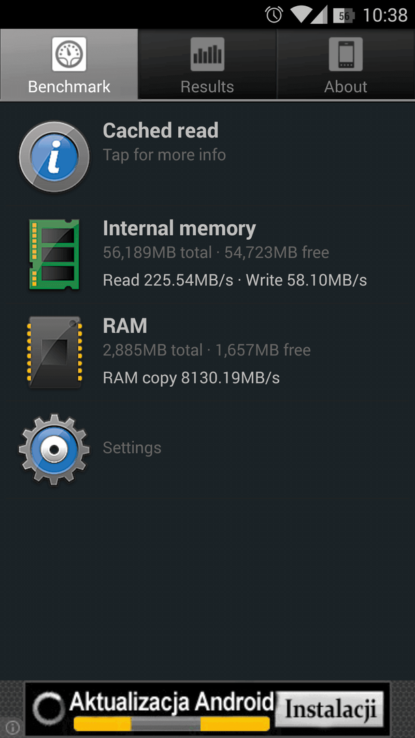Click the Instalacji button in the ad

pos(330,709)
